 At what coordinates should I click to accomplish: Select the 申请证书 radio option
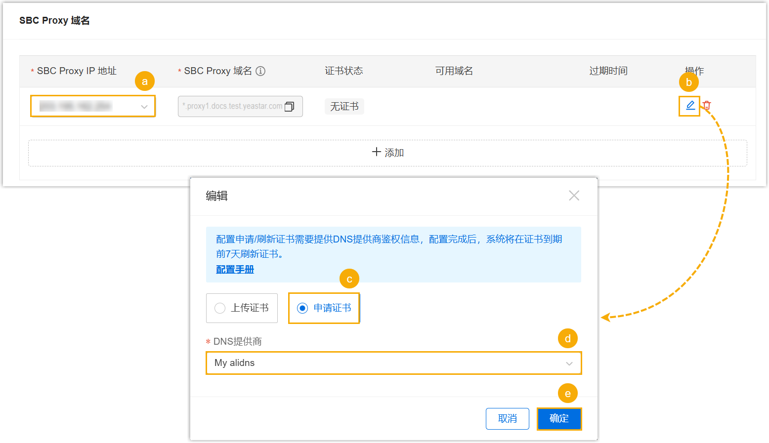302,308
